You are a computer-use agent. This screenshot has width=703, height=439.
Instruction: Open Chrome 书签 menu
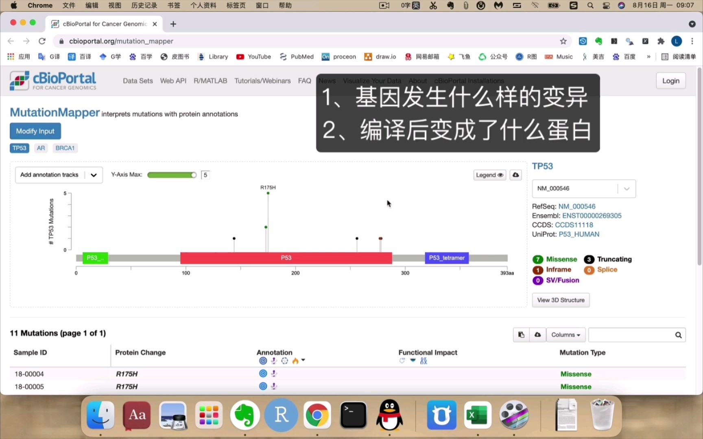click(174, 5)
